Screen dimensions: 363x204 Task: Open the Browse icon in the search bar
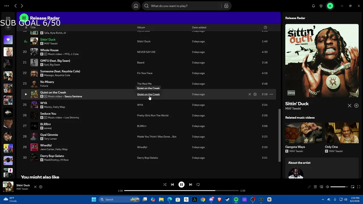coord(226,6)
